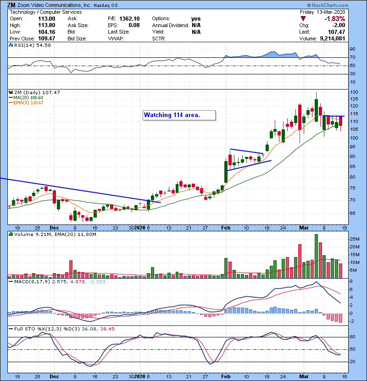Click the 90 level label on the RSI axis
The height and width of the screenshot is (381, 367).
point(352,49)
